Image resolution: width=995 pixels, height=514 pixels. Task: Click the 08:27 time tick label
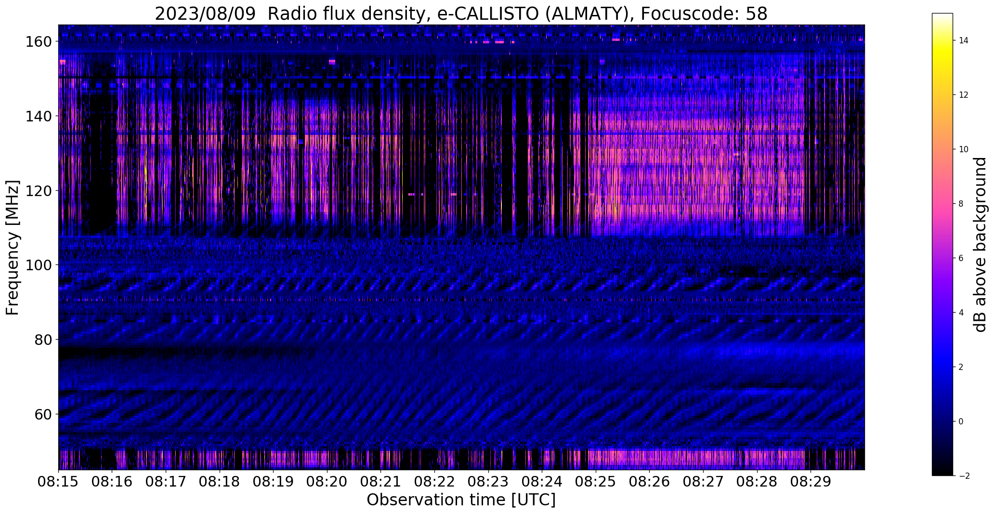pos(703,482)
